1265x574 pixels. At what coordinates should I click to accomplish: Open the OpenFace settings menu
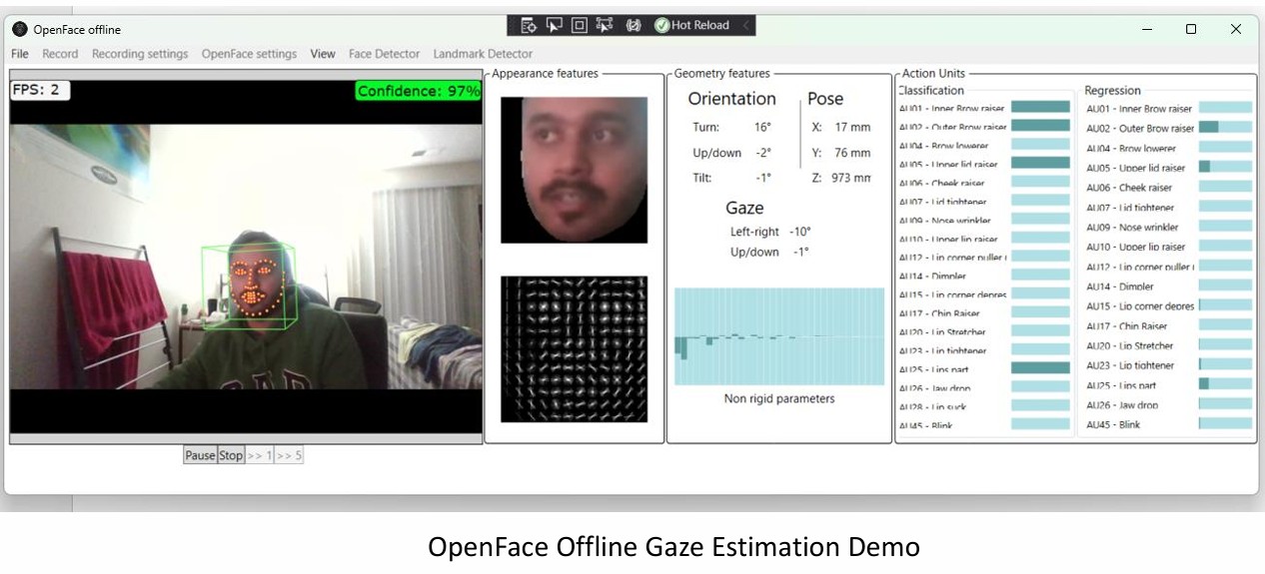point(249,54)
